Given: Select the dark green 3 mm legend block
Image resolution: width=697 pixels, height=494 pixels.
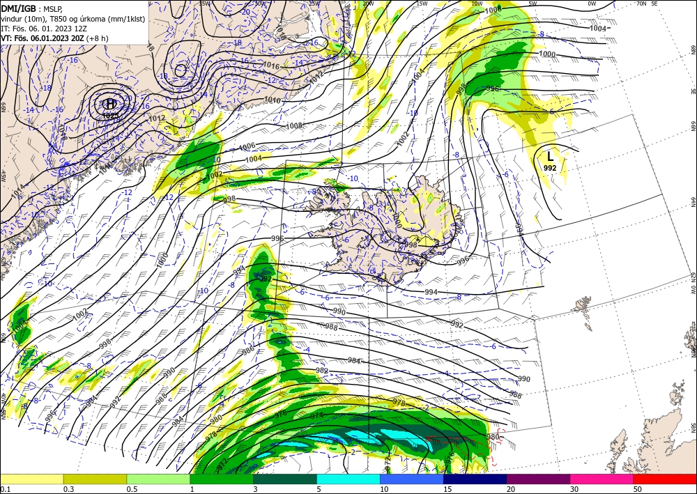Looking at the screenshot, I should [x=285, y=479].
